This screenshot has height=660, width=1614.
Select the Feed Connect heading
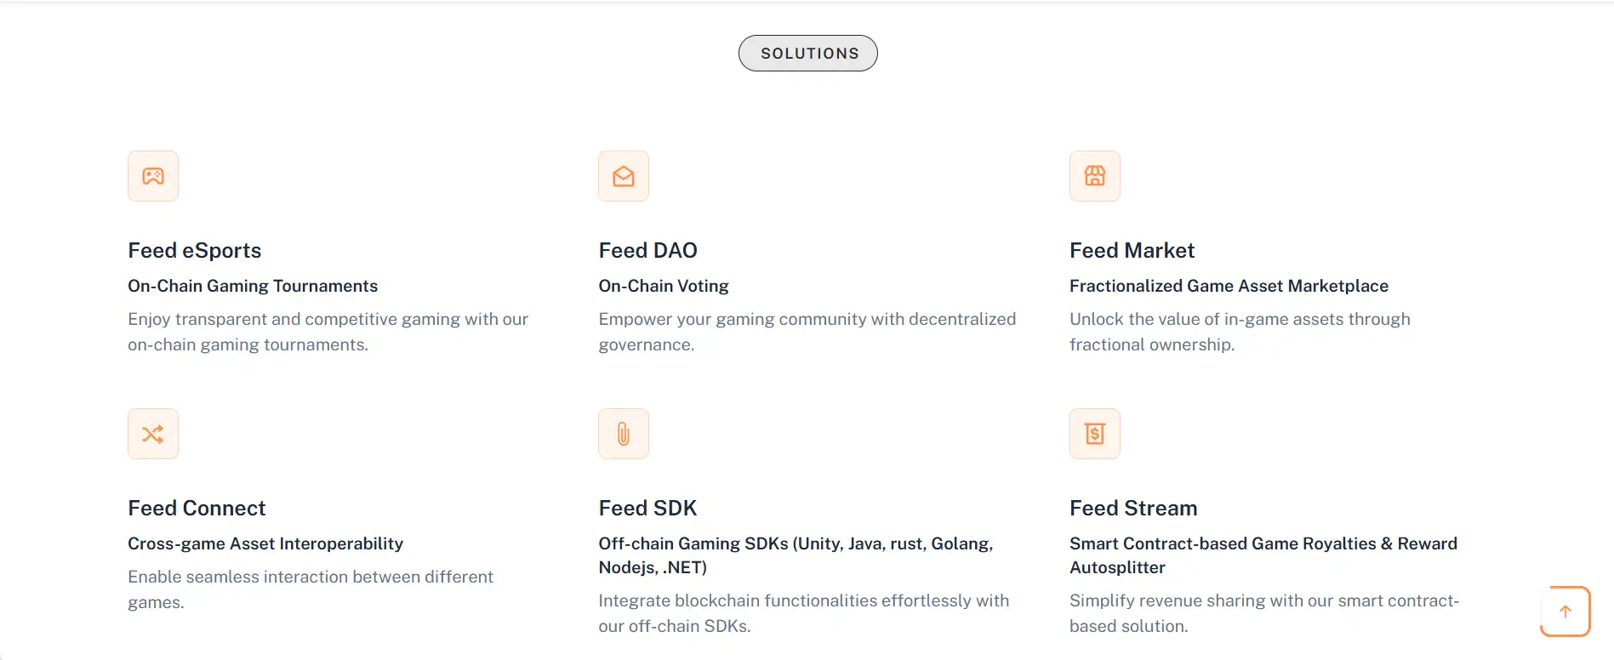[197, 508]
